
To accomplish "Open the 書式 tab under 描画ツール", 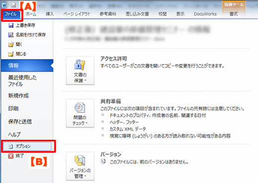I will 234,14.
